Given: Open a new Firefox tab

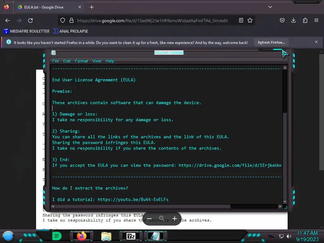Looking at the screenshot, I should coord(92,7).
